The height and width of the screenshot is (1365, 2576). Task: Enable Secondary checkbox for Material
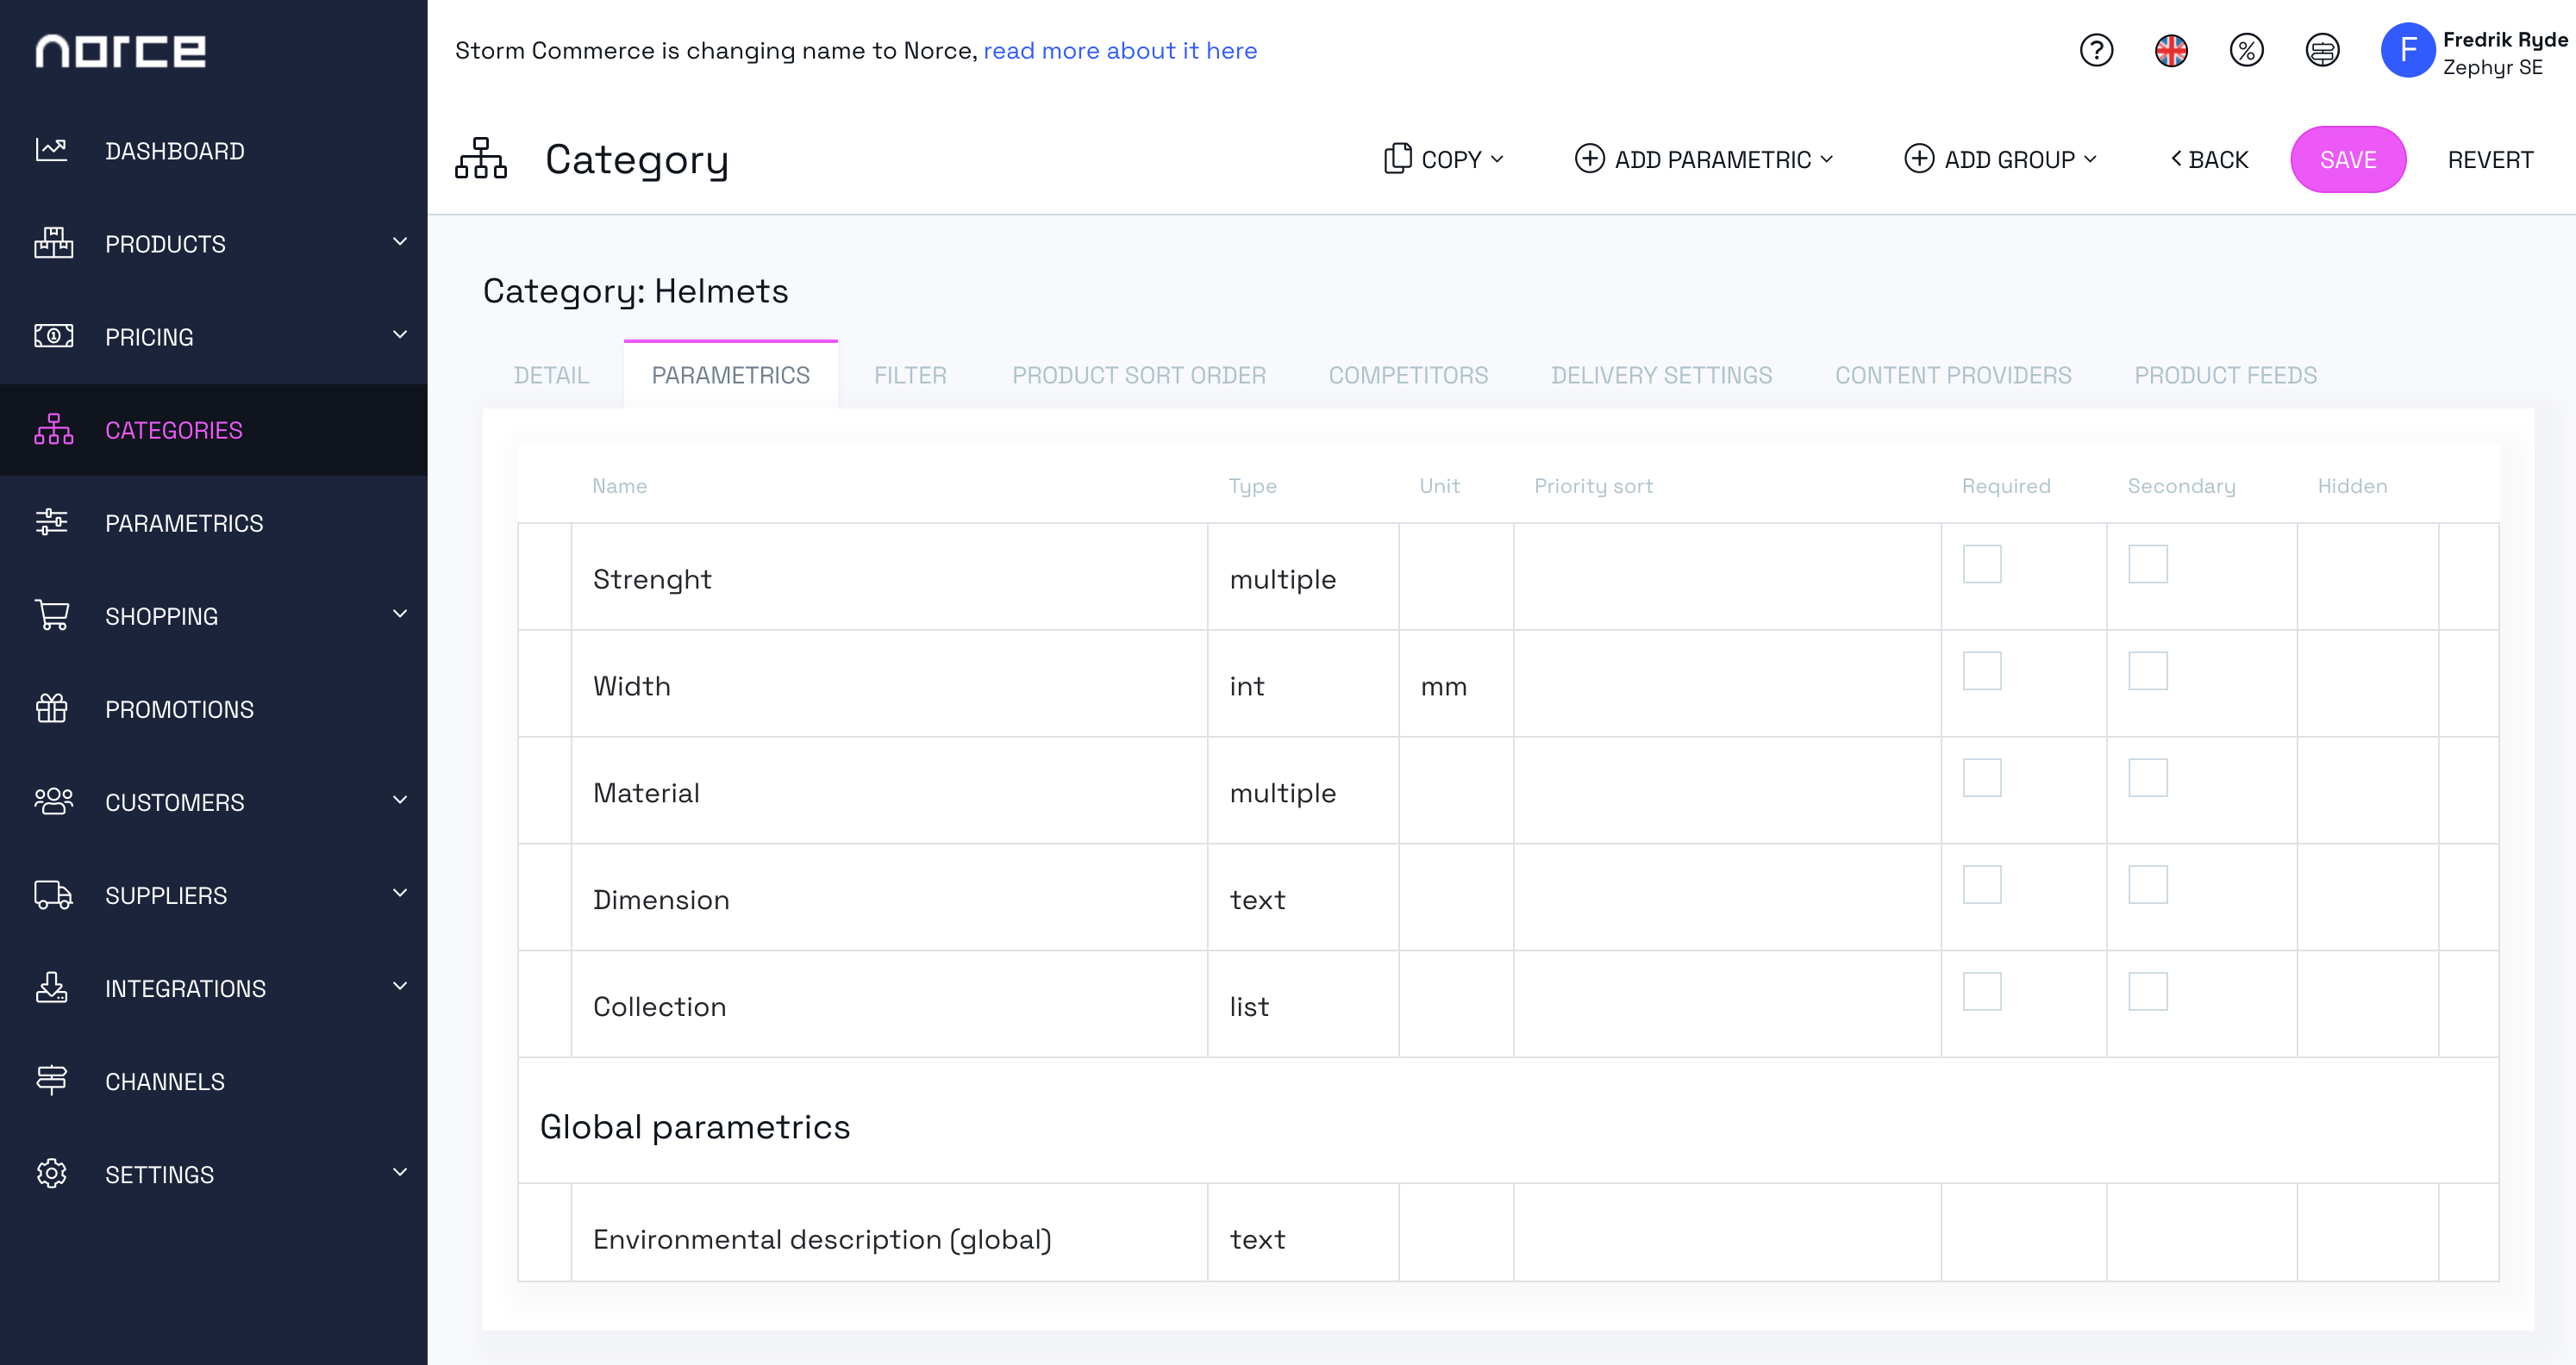[2148, 778]
